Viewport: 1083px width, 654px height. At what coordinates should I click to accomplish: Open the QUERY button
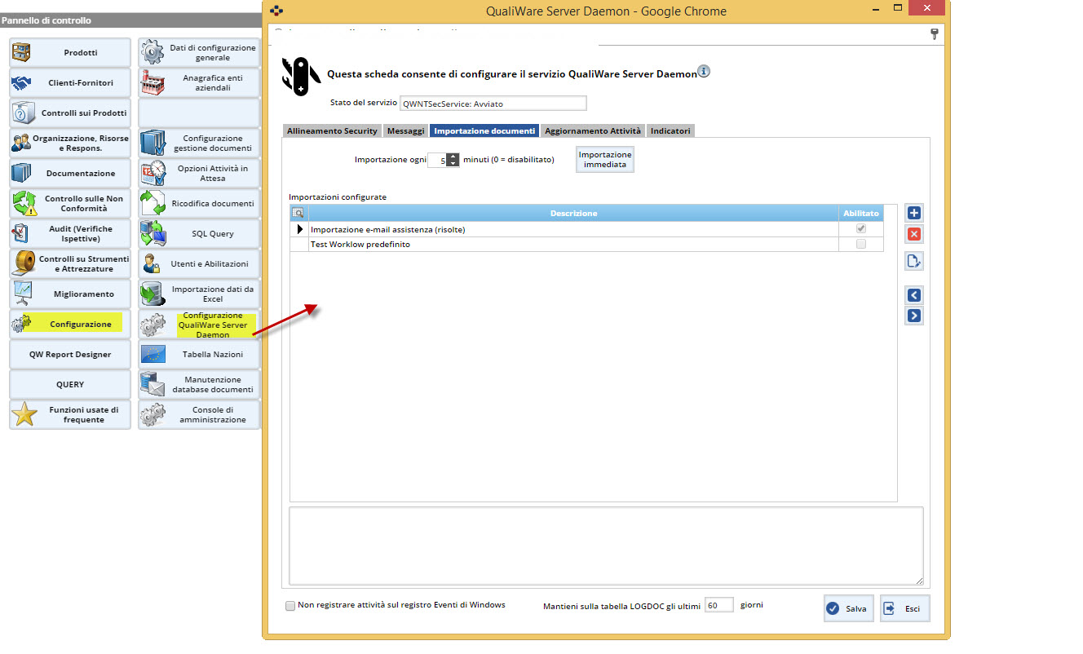[70, 385]
